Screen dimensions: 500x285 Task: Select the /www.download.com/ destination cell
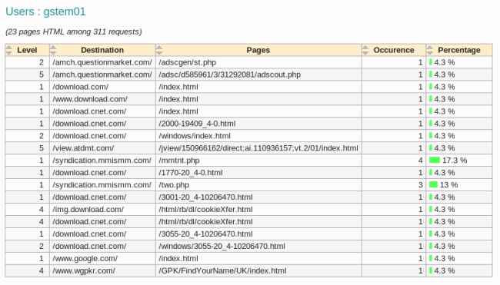tap(102, 99)
